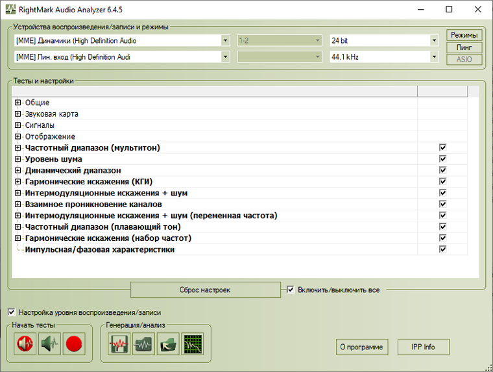Click the Пинг button
Image resolution: width=493 pixels, height=372 pixels.
[464, 47]
